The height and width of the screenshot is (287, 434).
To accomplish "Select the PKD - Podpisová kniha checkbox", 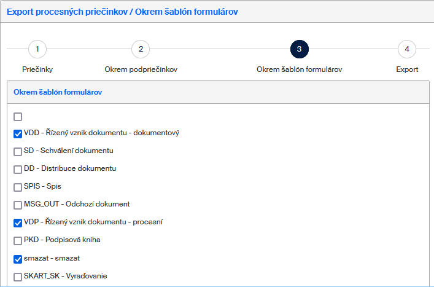I will coord(18,240).
